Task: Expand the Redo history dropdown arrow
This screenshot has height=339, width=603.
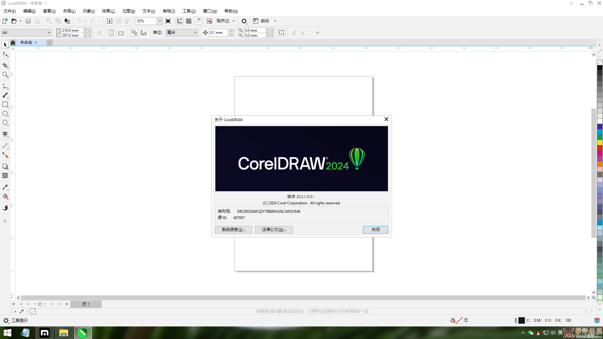Action: [99, 21]
